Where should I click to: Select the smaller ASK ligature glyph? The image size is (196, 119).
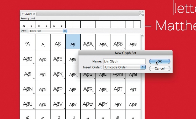tap(72, 72)
